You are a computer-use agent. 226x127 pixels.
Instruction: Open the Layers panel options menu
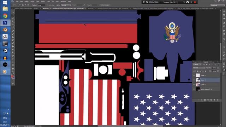pyautogui.click(x=220, y=62)
